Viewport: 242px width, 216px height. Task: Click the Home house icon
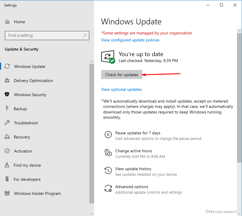point(7,22)
